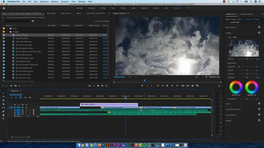Switch to Essential Graphics tab
Image resolution: width=264 pixels, height=148 pixels.
click(x=247, y=14)
